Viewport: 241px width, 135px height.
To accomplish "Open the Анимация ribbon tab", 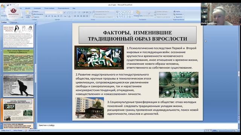I will pyautogui.click(x=37, y=8).
